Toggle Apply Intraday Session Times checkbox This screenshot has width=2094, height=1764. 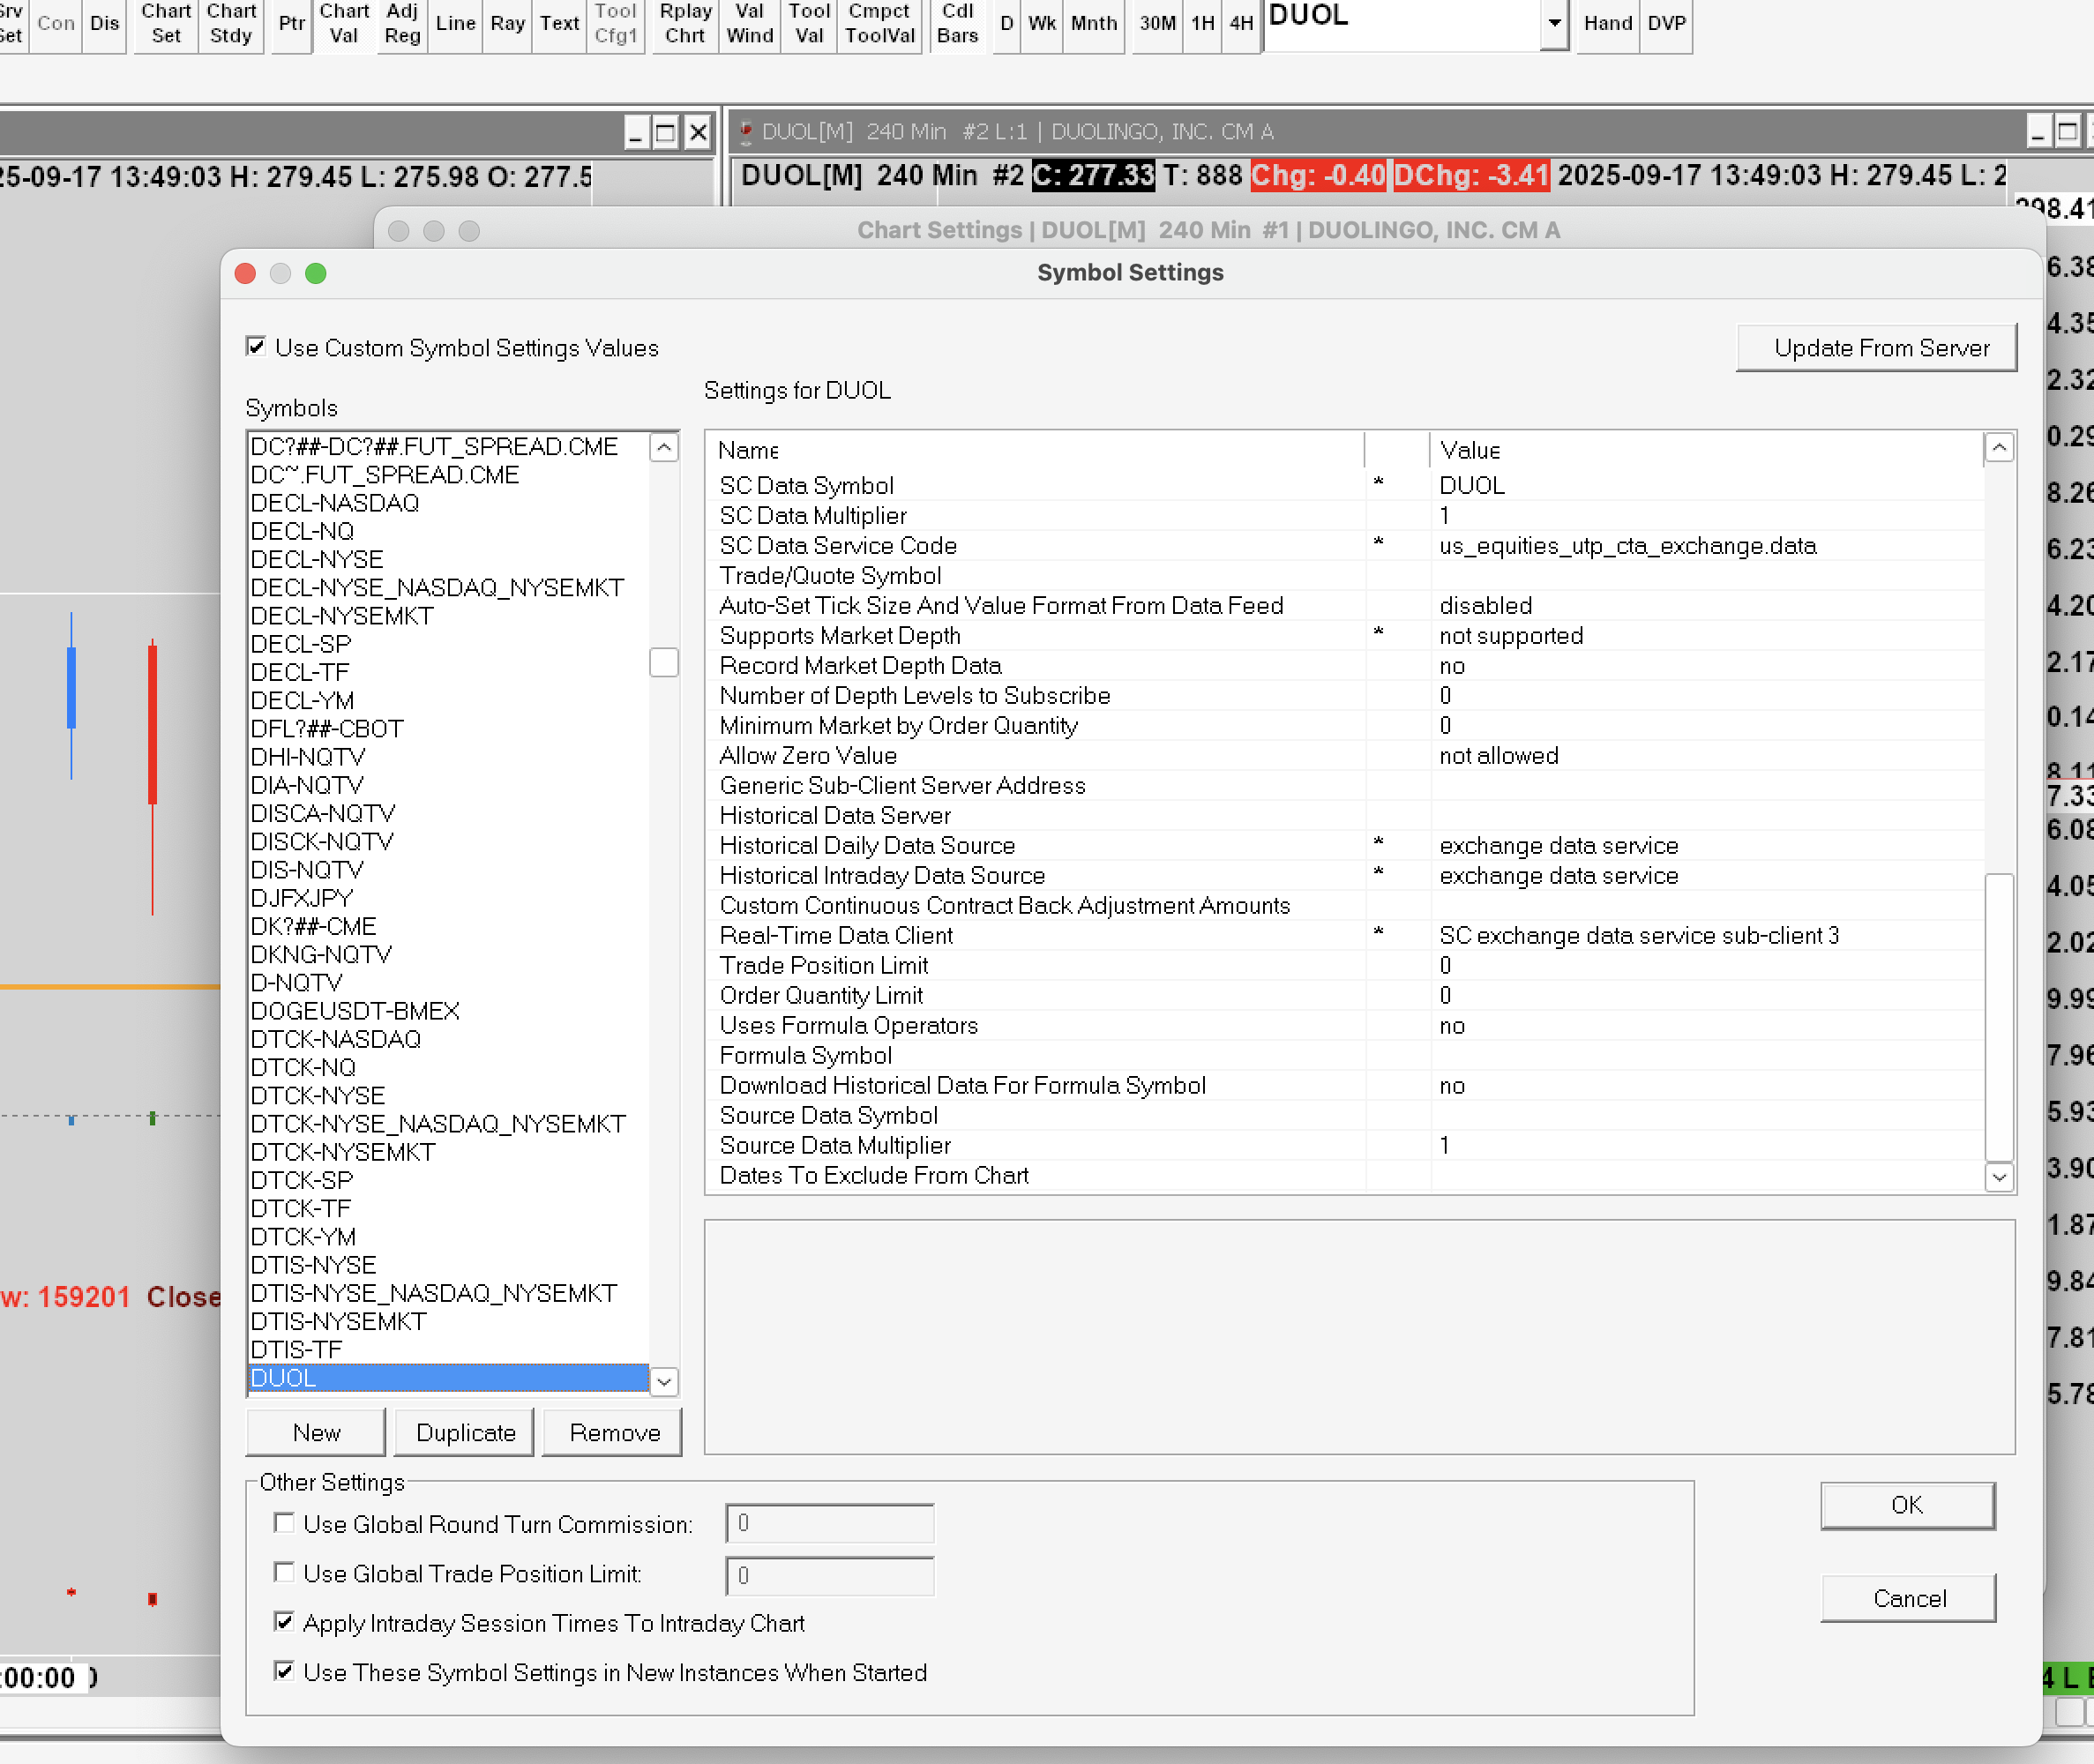(x=285, y=1622)
